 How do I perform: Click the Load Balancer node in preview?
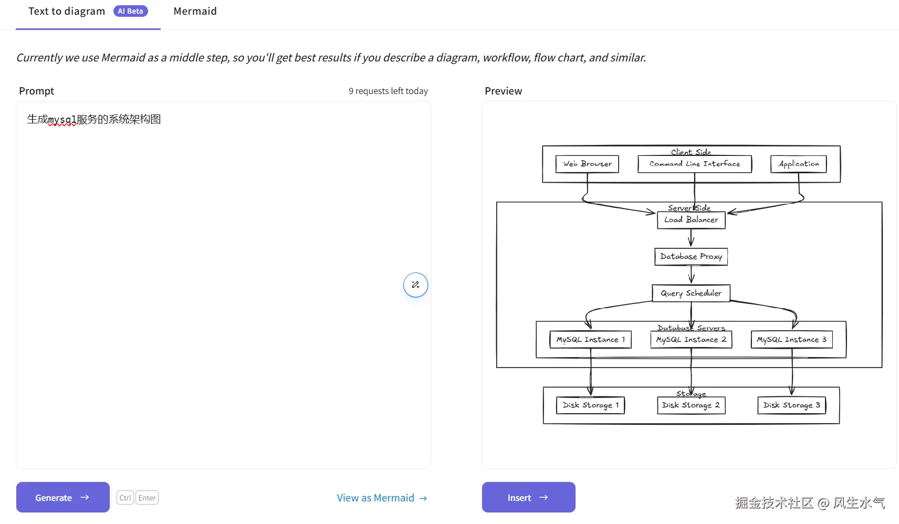point(691,220)
